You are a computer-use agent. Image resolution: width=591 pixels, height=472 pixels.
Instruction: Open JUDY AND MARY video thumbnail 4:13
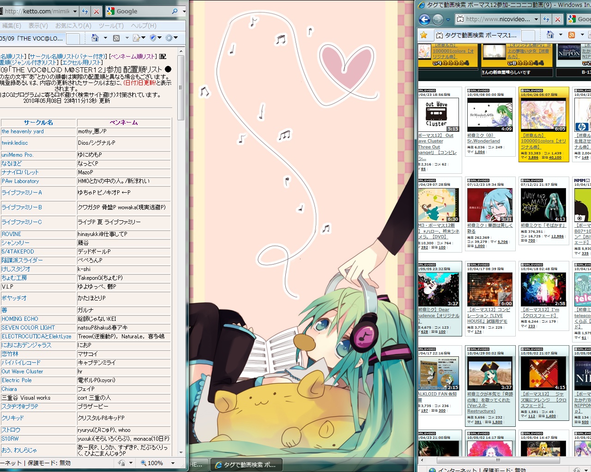[x=543, y=205]
